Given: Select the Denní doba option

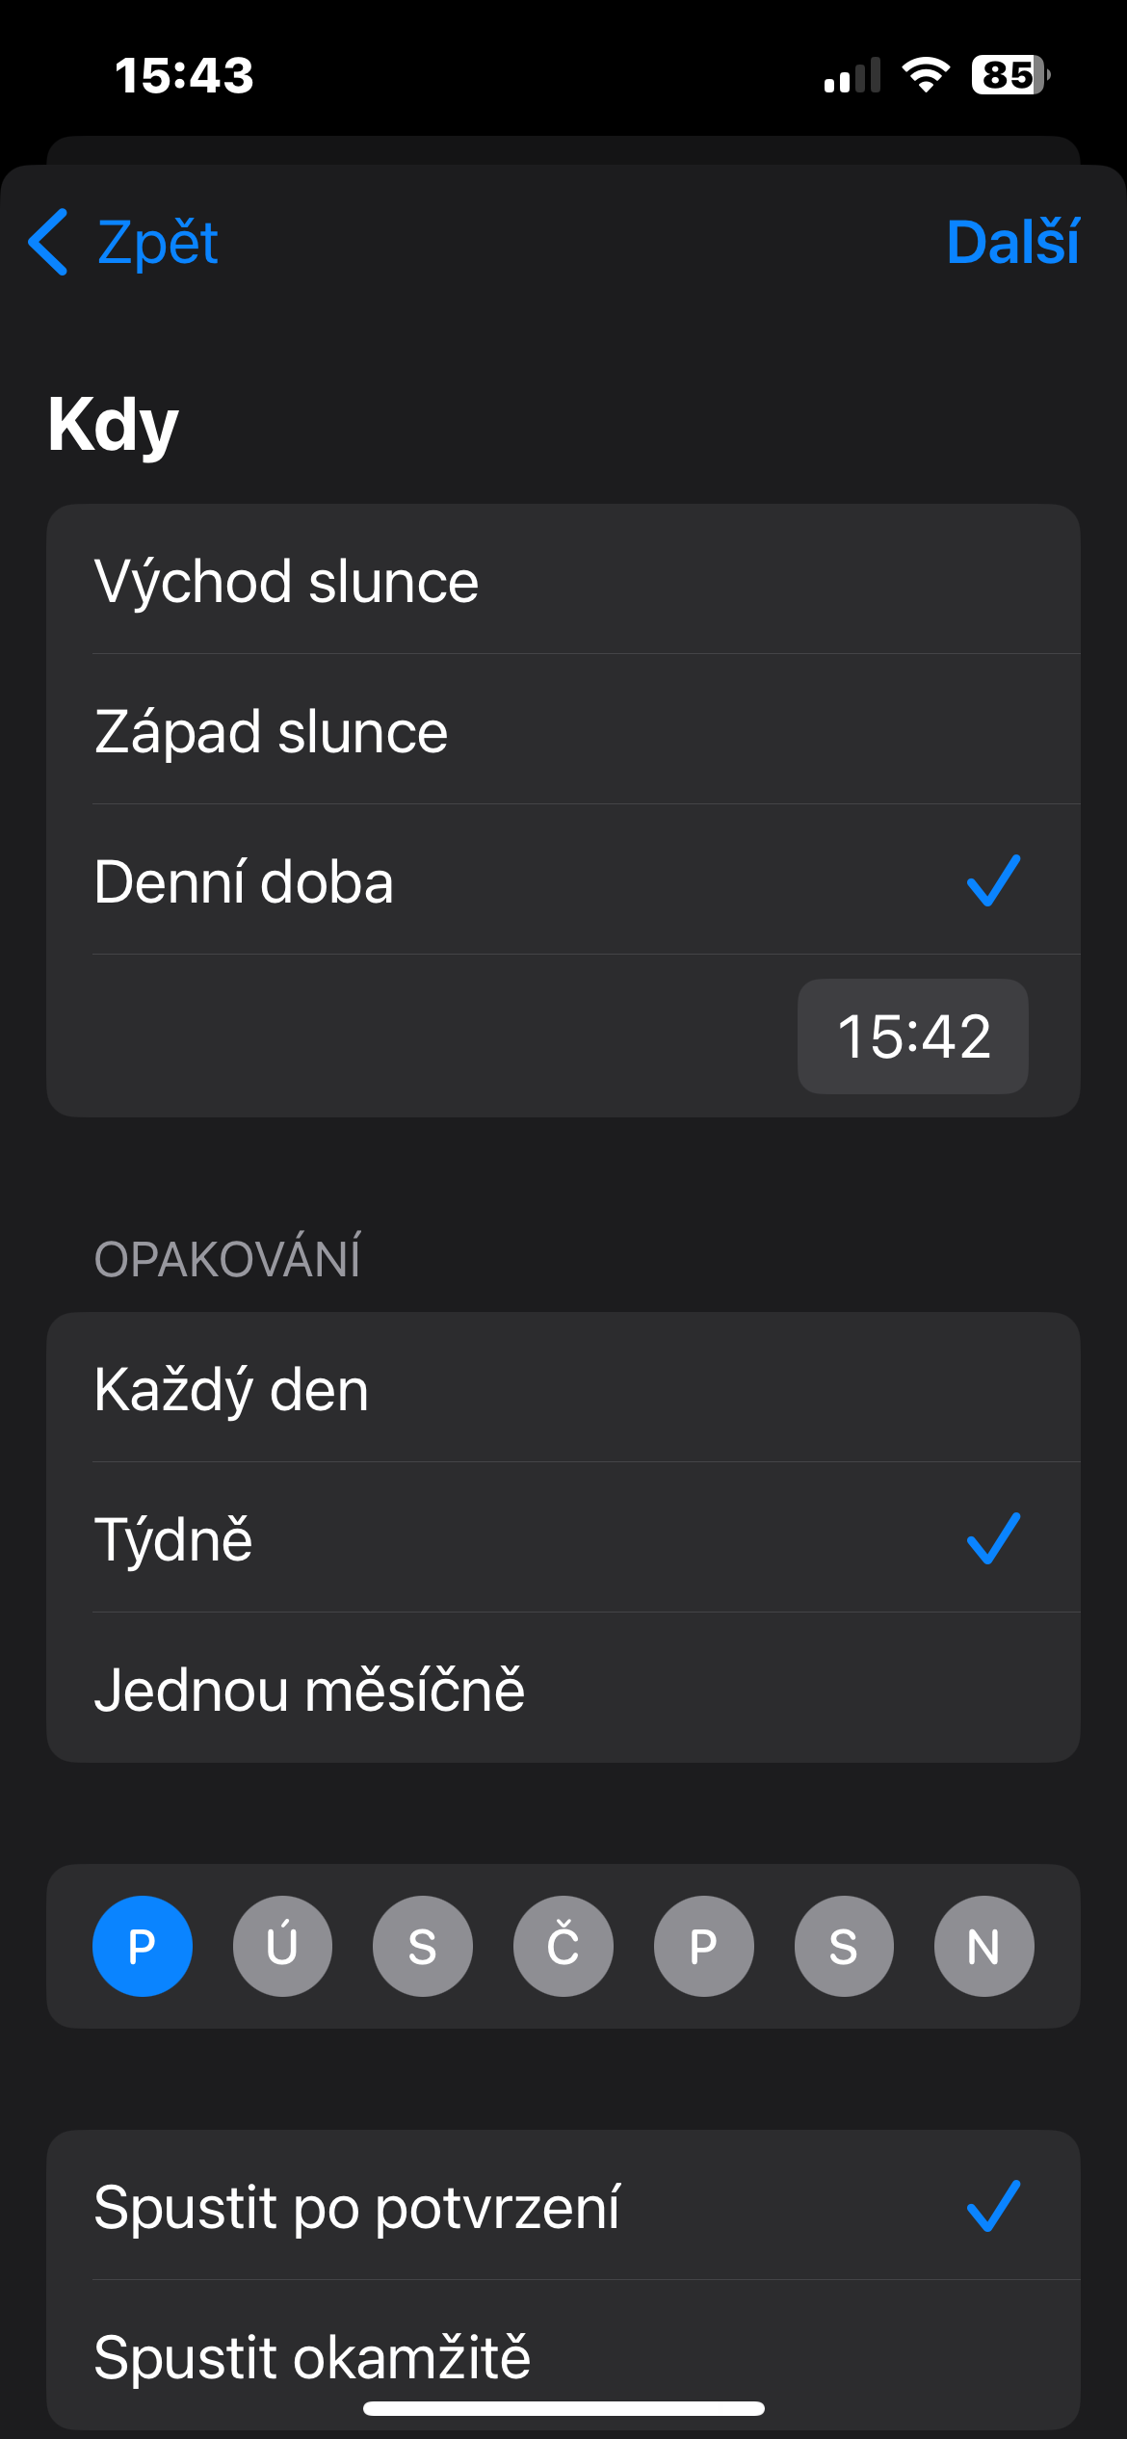Looking at the screenshot, I should [563, 881].
